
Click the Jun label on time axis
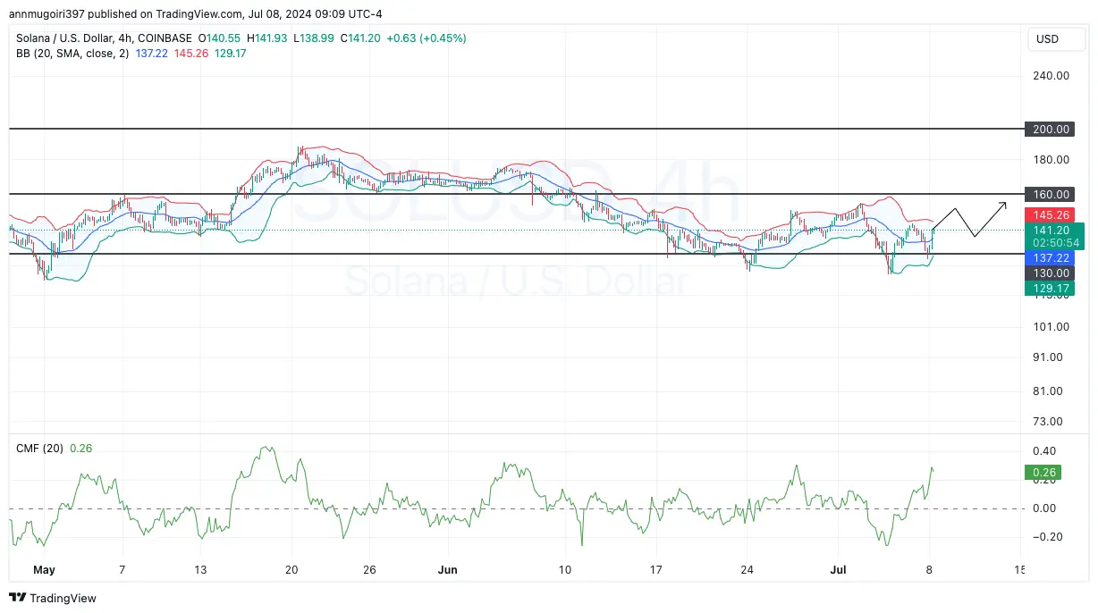pyautogui.click(x=449, y=569)
